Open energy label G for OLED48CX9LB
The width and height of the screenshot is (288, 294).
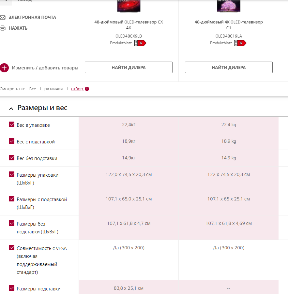pos(140,43)
